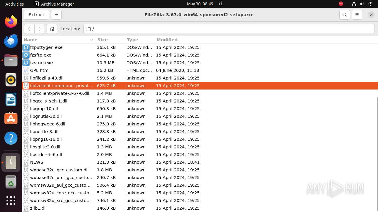Select libgnutls-30.dll entry
This screenshot has width=378, height=212.
tap(200, 116)
